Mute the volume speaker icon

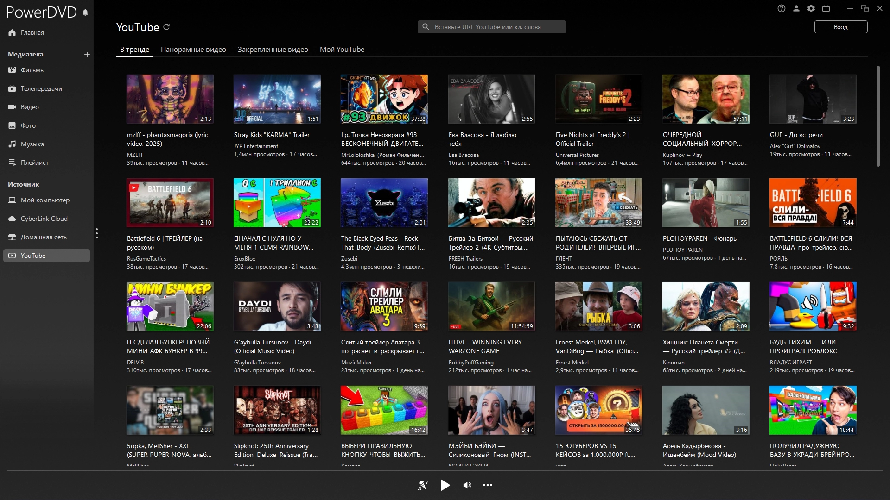click(x=467, y=485)
